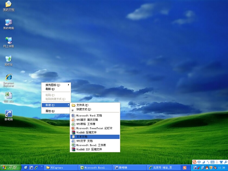Create a new 文件夹 folder
The width and height of the screenshot is (228, 171).
coord(95,105)
